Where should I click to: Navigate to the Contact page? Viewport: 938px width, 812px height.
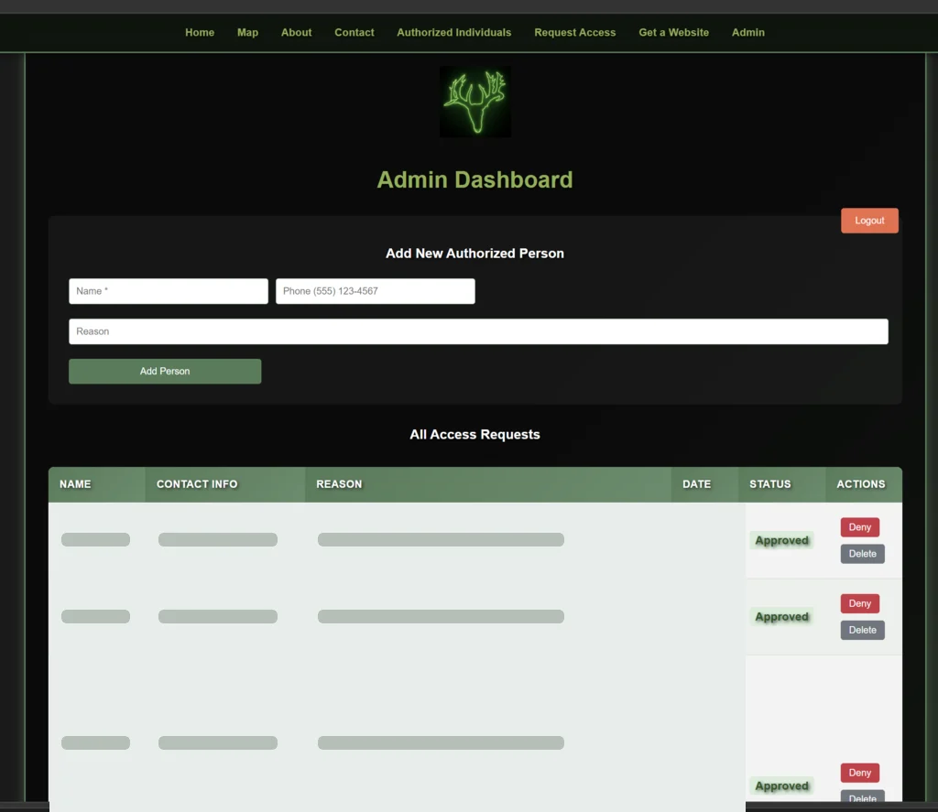354,32
